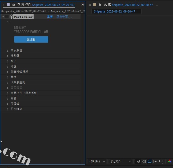The height and width of the screenshot is (168, 173).
Task: Show hidden panels with double-arrow icon
Action: coord(83,5)
